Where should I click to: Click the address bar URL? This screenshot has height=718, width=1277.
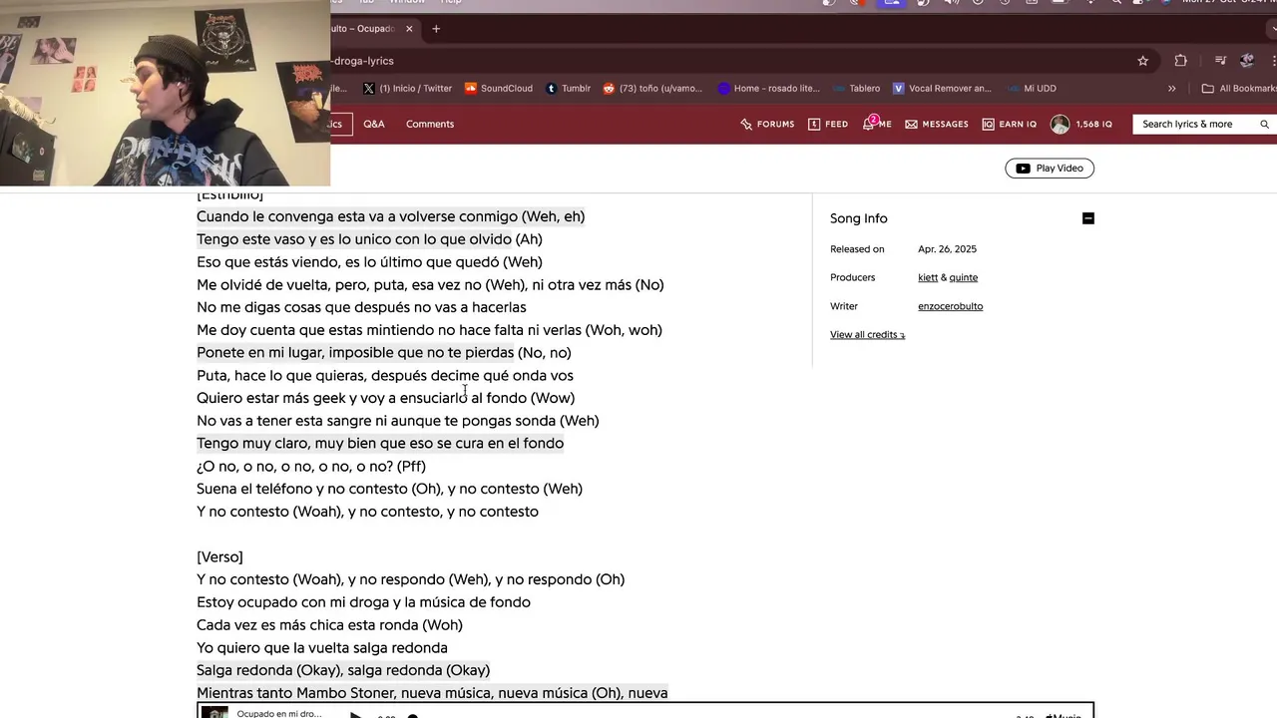tap(364, 61)
